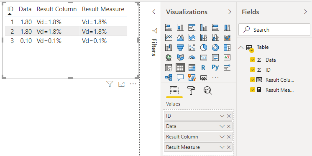Select the KPI visual

coord(227,58)
